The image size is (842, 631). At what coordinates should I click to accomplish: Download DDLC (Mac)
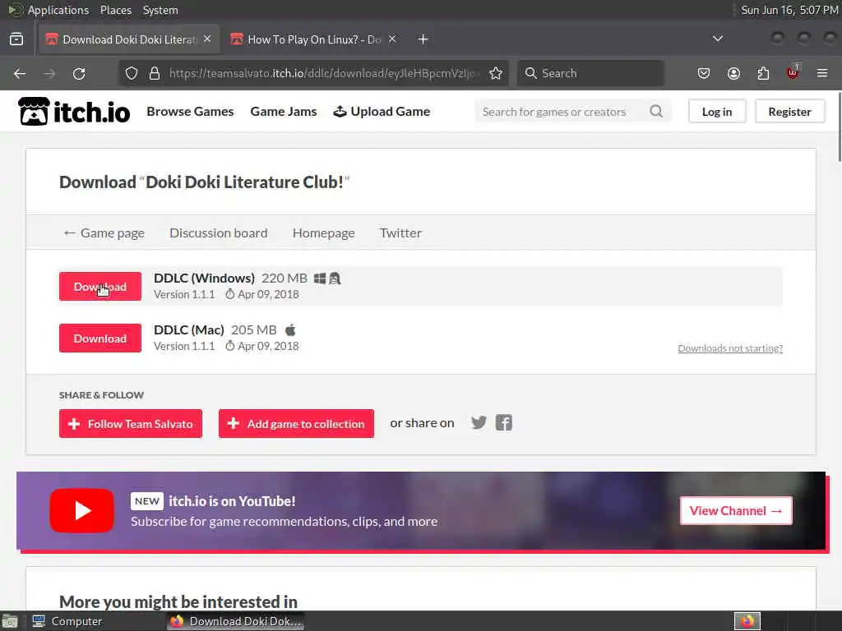coord(100,338)
